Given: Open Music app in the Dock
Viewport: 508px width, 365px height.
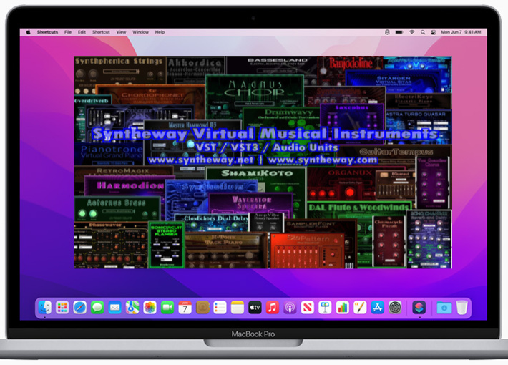Looking at the screenshot, I should [x=273, y=307].
